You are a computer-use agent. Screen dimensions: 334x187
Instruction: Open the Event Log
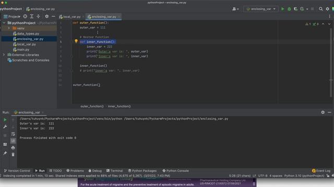(321, 171)
